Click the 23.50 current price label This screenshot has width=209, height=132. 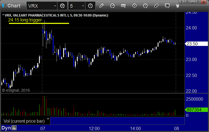(x=196, y=44)
